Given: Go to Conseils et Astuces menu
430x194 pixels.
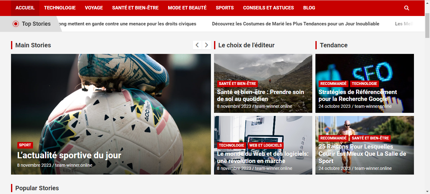Looking at the screenshot, I should tap(269, 8).
